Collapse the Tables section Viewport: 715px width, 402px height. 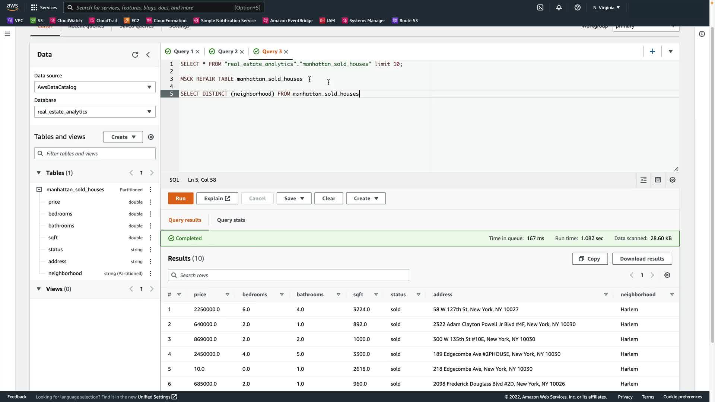pyautogui.click(x=39, y=173)
